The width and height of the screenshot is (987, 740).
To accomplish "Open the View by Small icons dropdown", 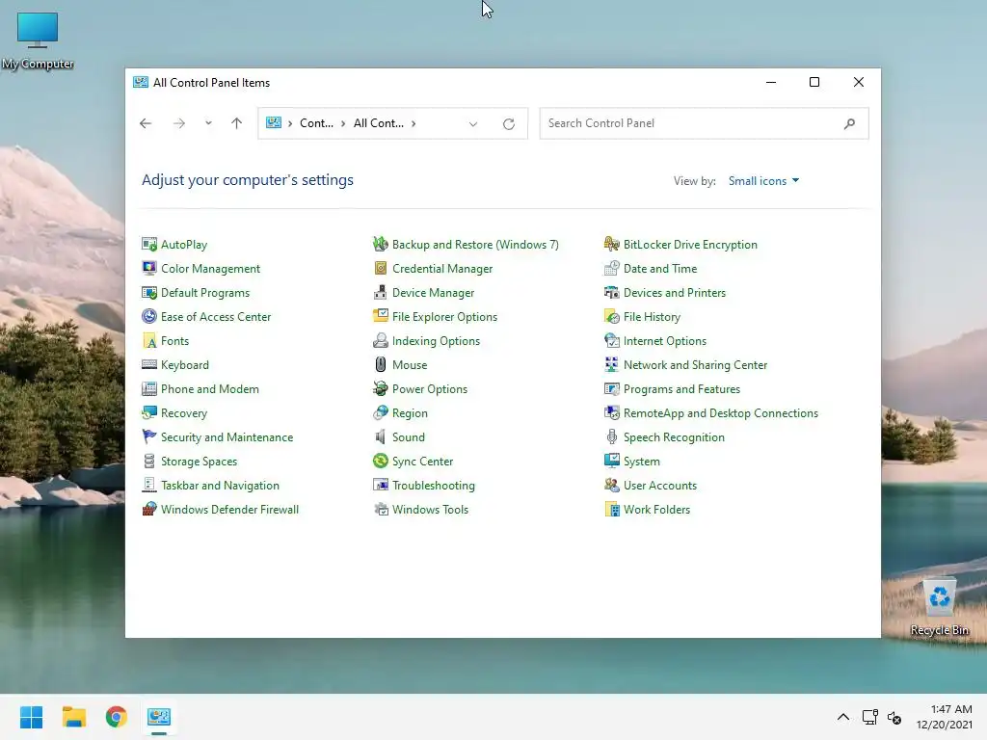I will pyautogui.click(x=763, y=180).
